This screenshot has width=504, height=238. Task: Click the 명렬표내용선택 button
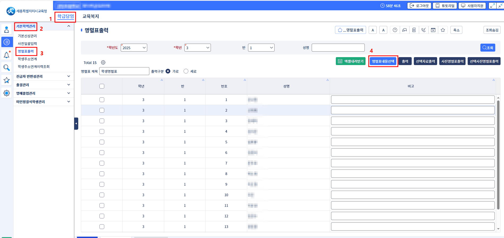coord(383,61)
